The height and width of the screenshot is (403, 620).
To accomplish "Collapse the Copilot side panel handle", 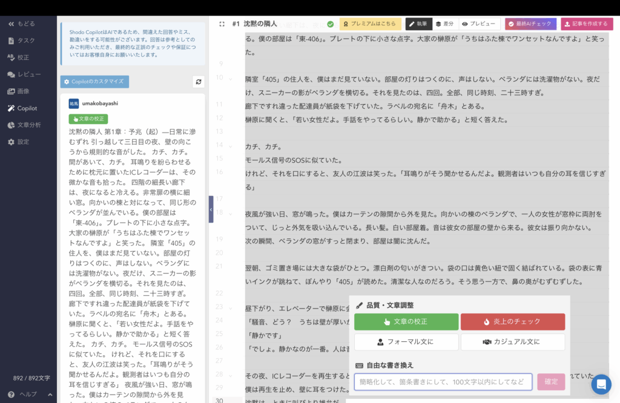I will pos(211,209).
